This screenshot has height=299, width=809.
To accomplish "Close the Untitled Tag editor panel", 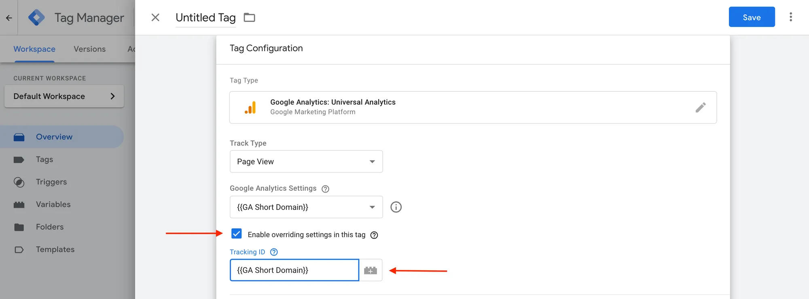I will [x=155, y=17].
